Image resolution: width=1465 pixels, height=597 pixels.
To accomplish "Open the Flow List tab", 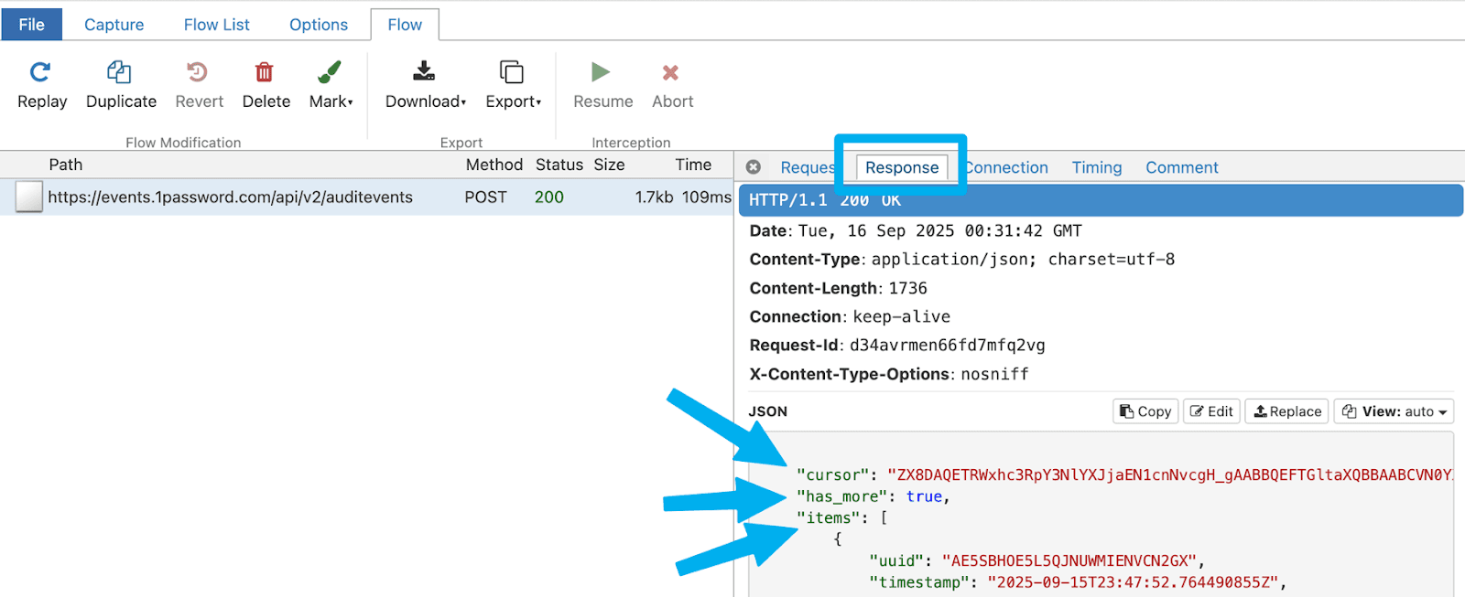I will pyautogui.click(x=216, y=25).
